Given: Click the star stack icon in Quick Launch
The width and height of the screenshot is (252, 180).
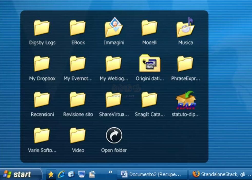Looking at the screenshot, I should point(51,174).
